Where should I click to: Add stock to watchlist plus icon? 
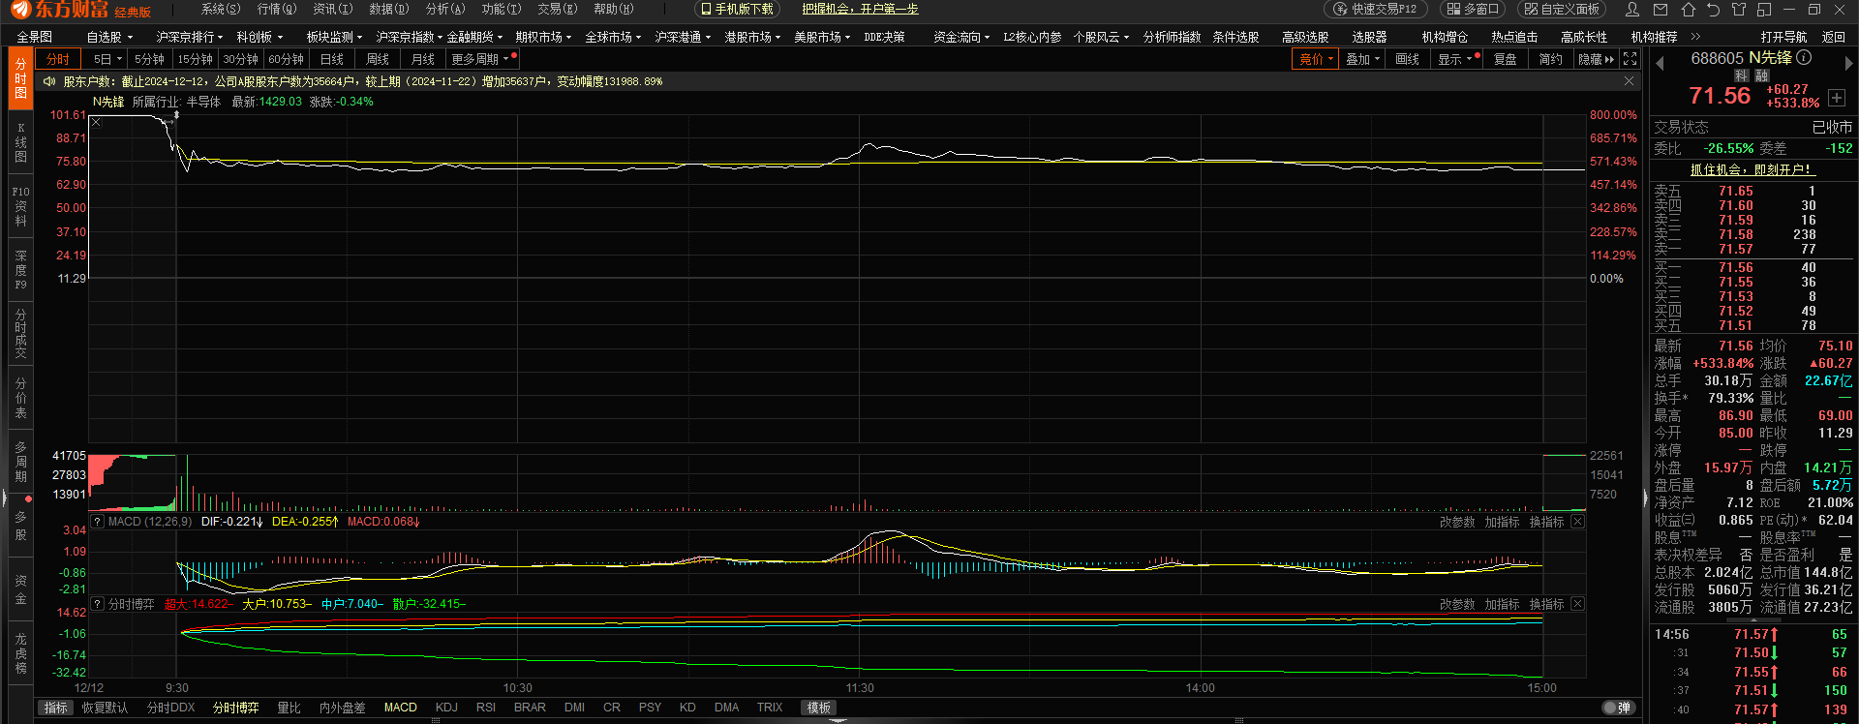[x=1837, y=98]
